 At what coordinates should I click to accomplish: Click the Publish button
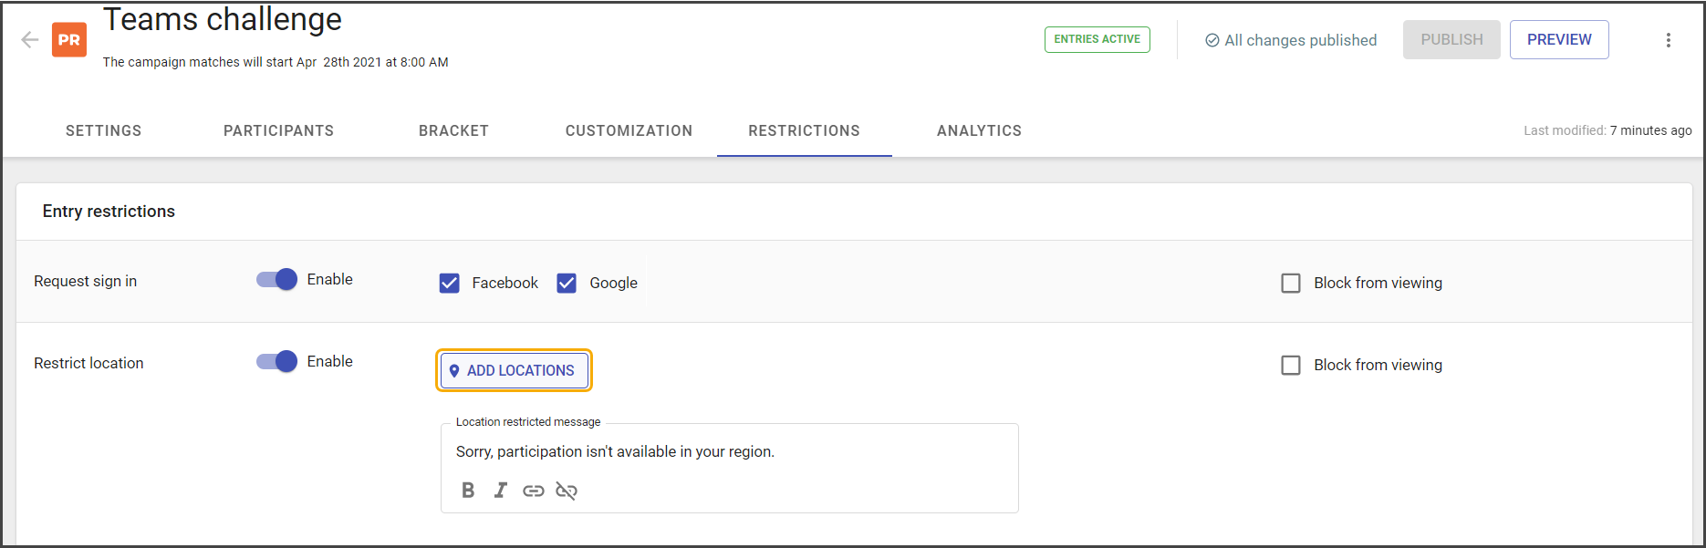[x=1451, y=39]
